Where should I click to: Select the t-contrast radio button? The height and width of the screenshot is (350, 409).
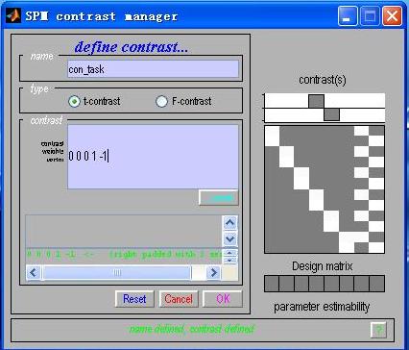click(74, 102)
